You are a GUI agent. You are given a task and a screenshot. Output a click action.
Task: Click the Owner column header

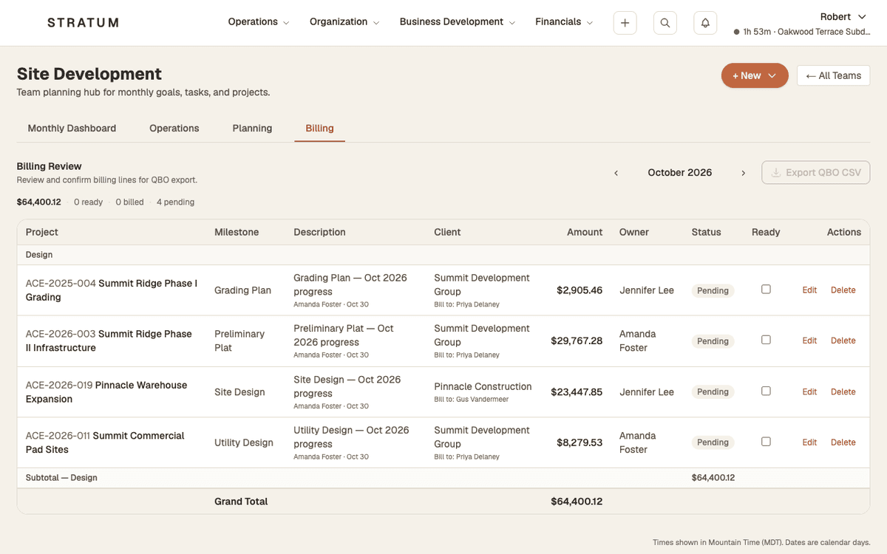point(634,232)
